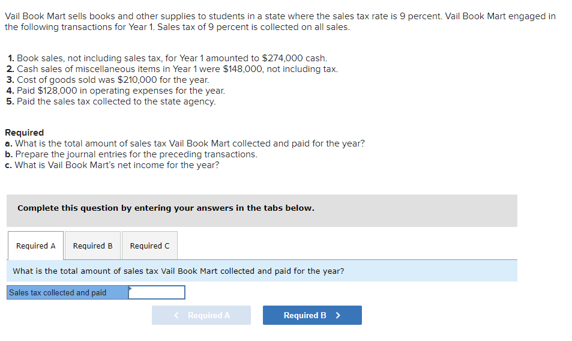Click the left chevron on Required A button
This screenshot has height=341, width=572.
coord(177,315)
